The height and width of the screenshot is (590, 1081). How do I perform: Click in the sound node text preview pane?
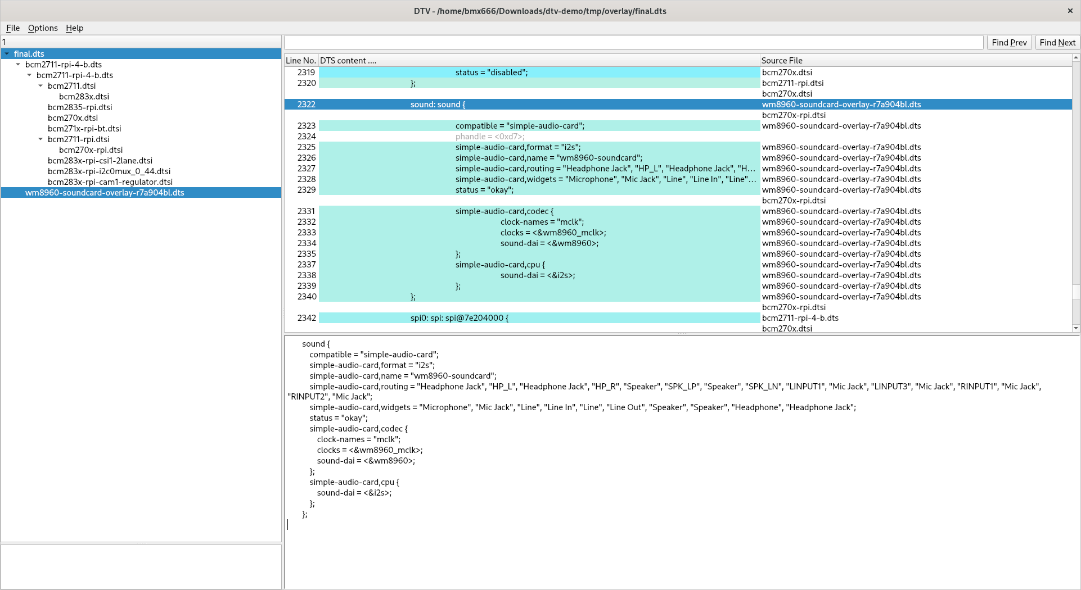(x=682, y=462)
